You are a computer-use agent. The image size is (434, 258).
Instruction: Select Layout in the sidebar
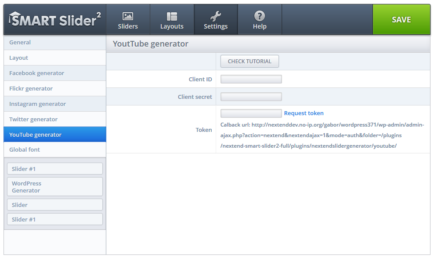coord(55,58)
